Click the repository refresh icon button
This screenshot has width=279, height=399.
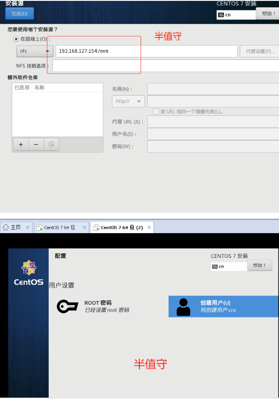[x=51, y=145]
